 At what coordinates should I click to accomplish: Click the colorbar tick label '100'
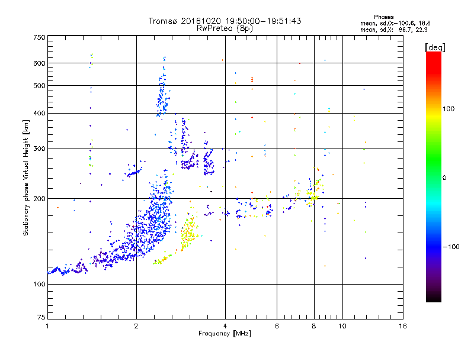(448, 109)
